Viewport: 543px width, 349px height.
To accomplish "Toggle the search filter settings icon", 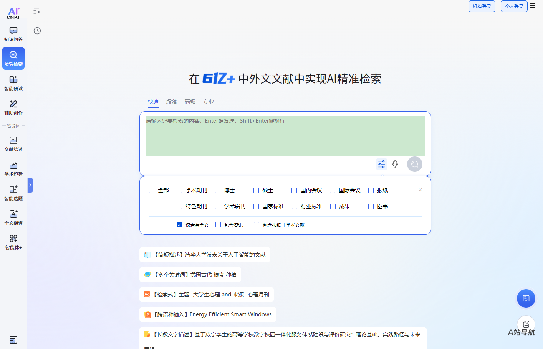I will 382,164.
